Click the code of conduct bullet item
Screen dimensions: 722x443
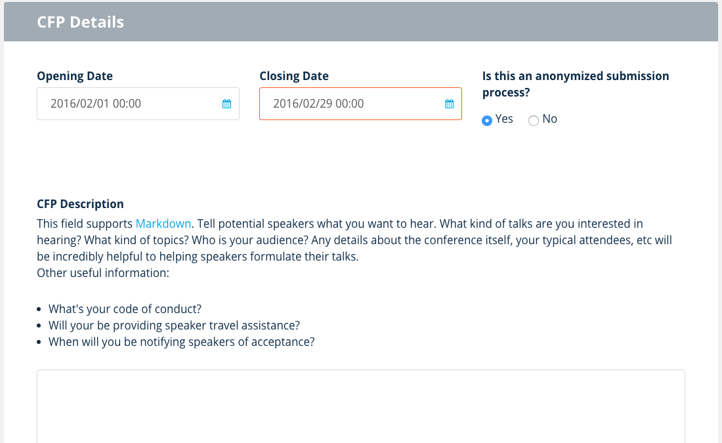click(125, 308)
